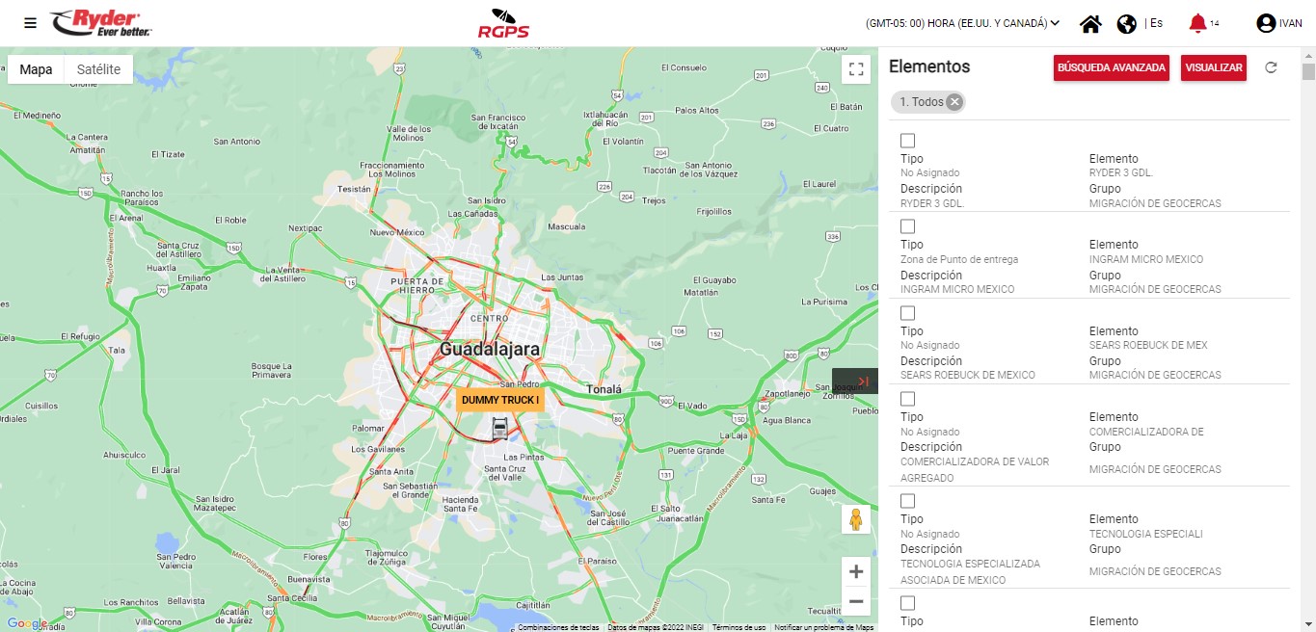Select the Mapa view tab
Viewport: 1316px width, 632px height.
pyautogui.click(x=37, y=69)
